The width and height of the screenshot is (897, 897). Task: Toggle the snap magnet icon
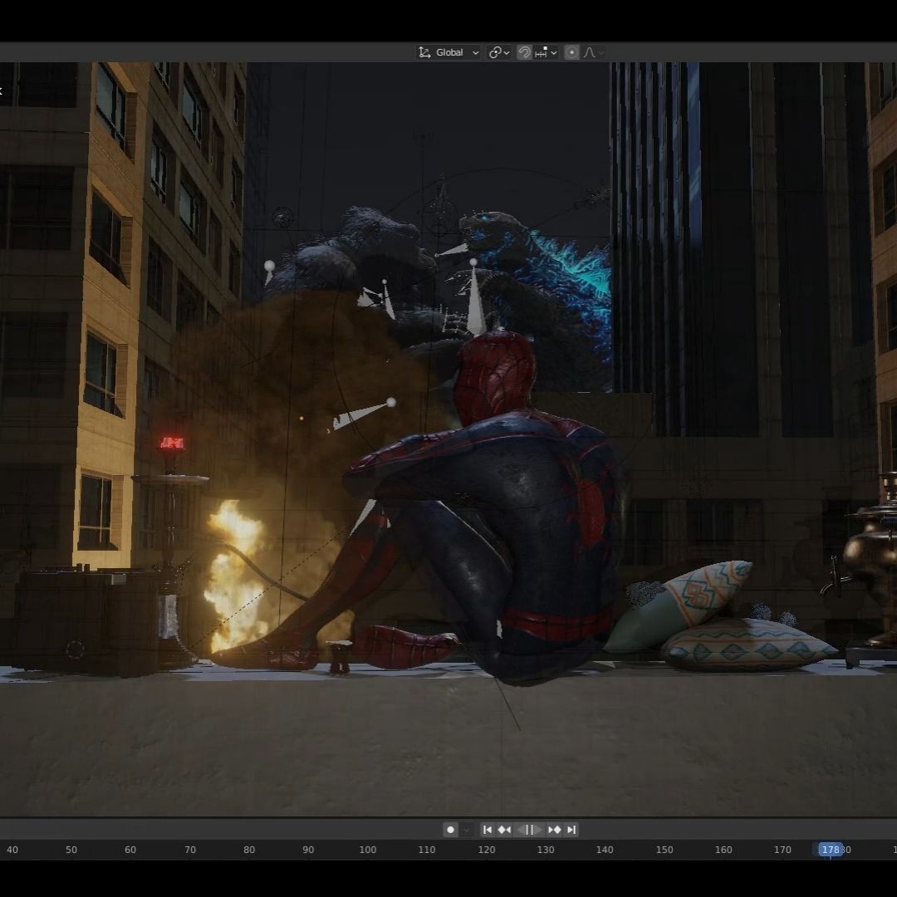coord(524,52)
